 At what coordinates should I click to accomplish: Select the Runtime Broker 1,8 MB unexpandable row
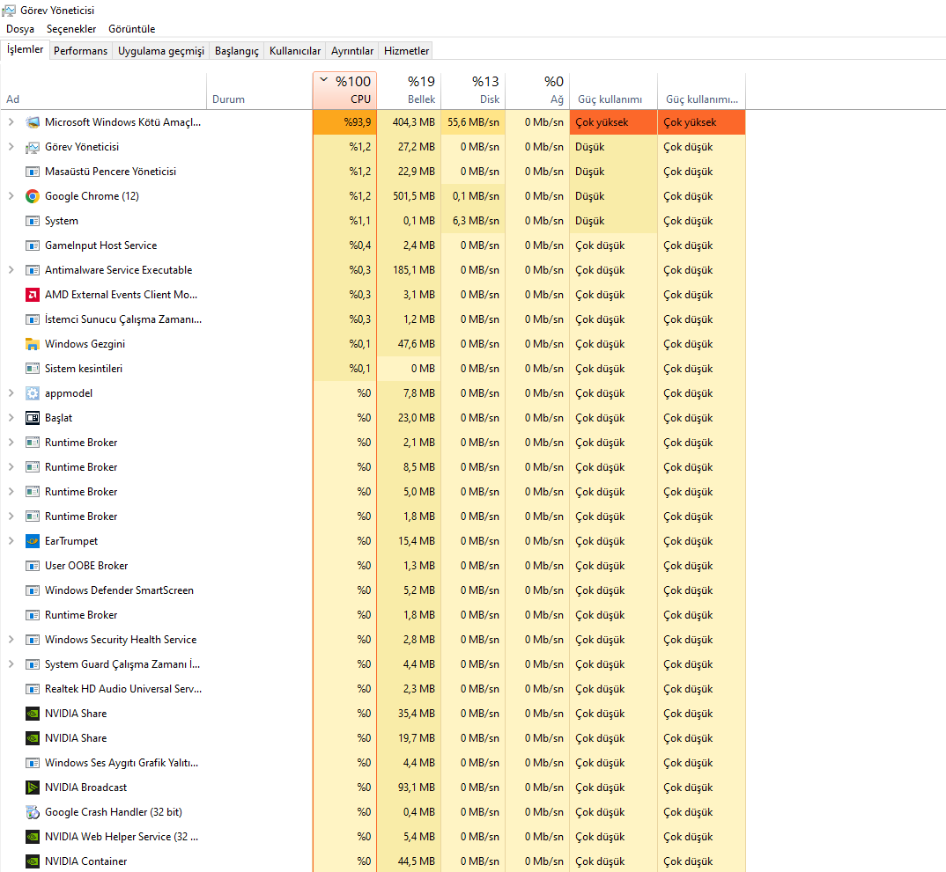pos(373,615)
